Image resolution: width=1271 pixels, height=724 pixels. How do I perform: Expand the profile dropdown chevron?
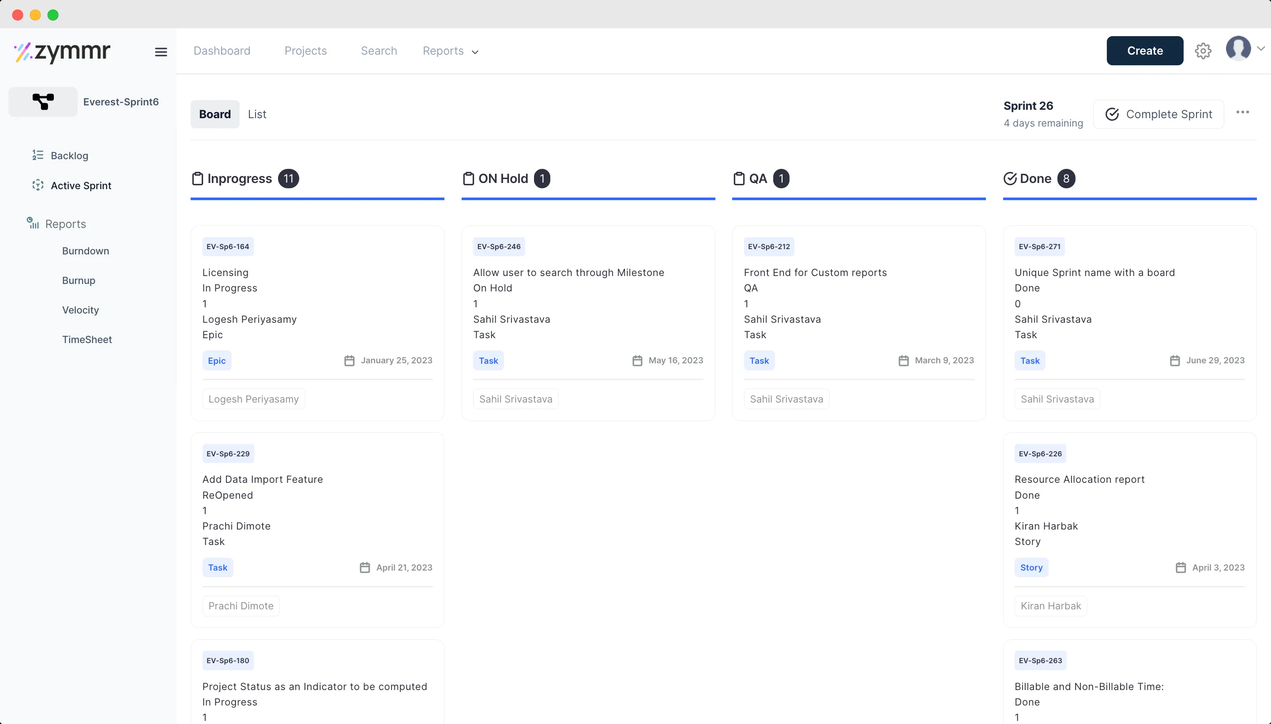1260,48
